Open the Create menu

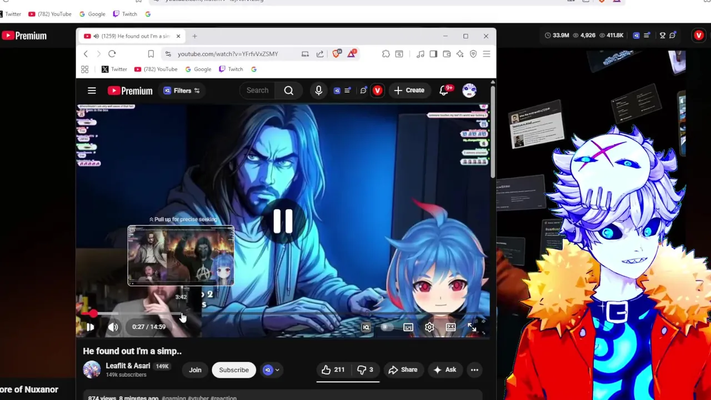tap(409, 91)
